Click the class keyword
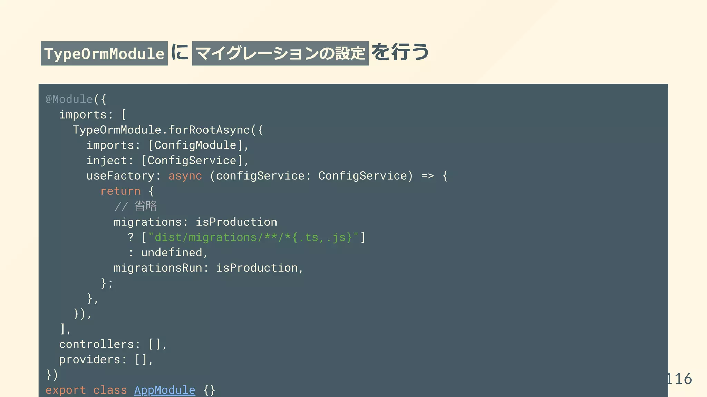Viewport: 707px width, 397px height. tap(110, 390)
